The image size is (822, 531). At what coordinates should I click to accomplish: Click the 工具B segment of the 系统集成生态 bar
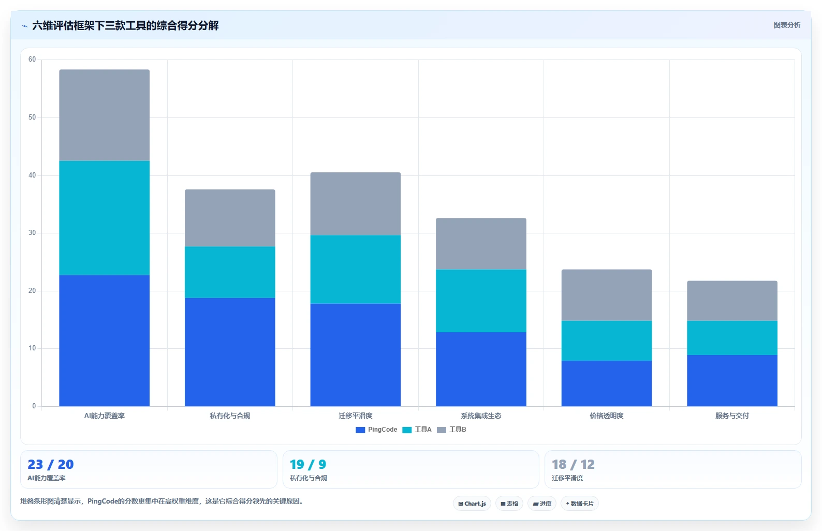click(481, 244)
